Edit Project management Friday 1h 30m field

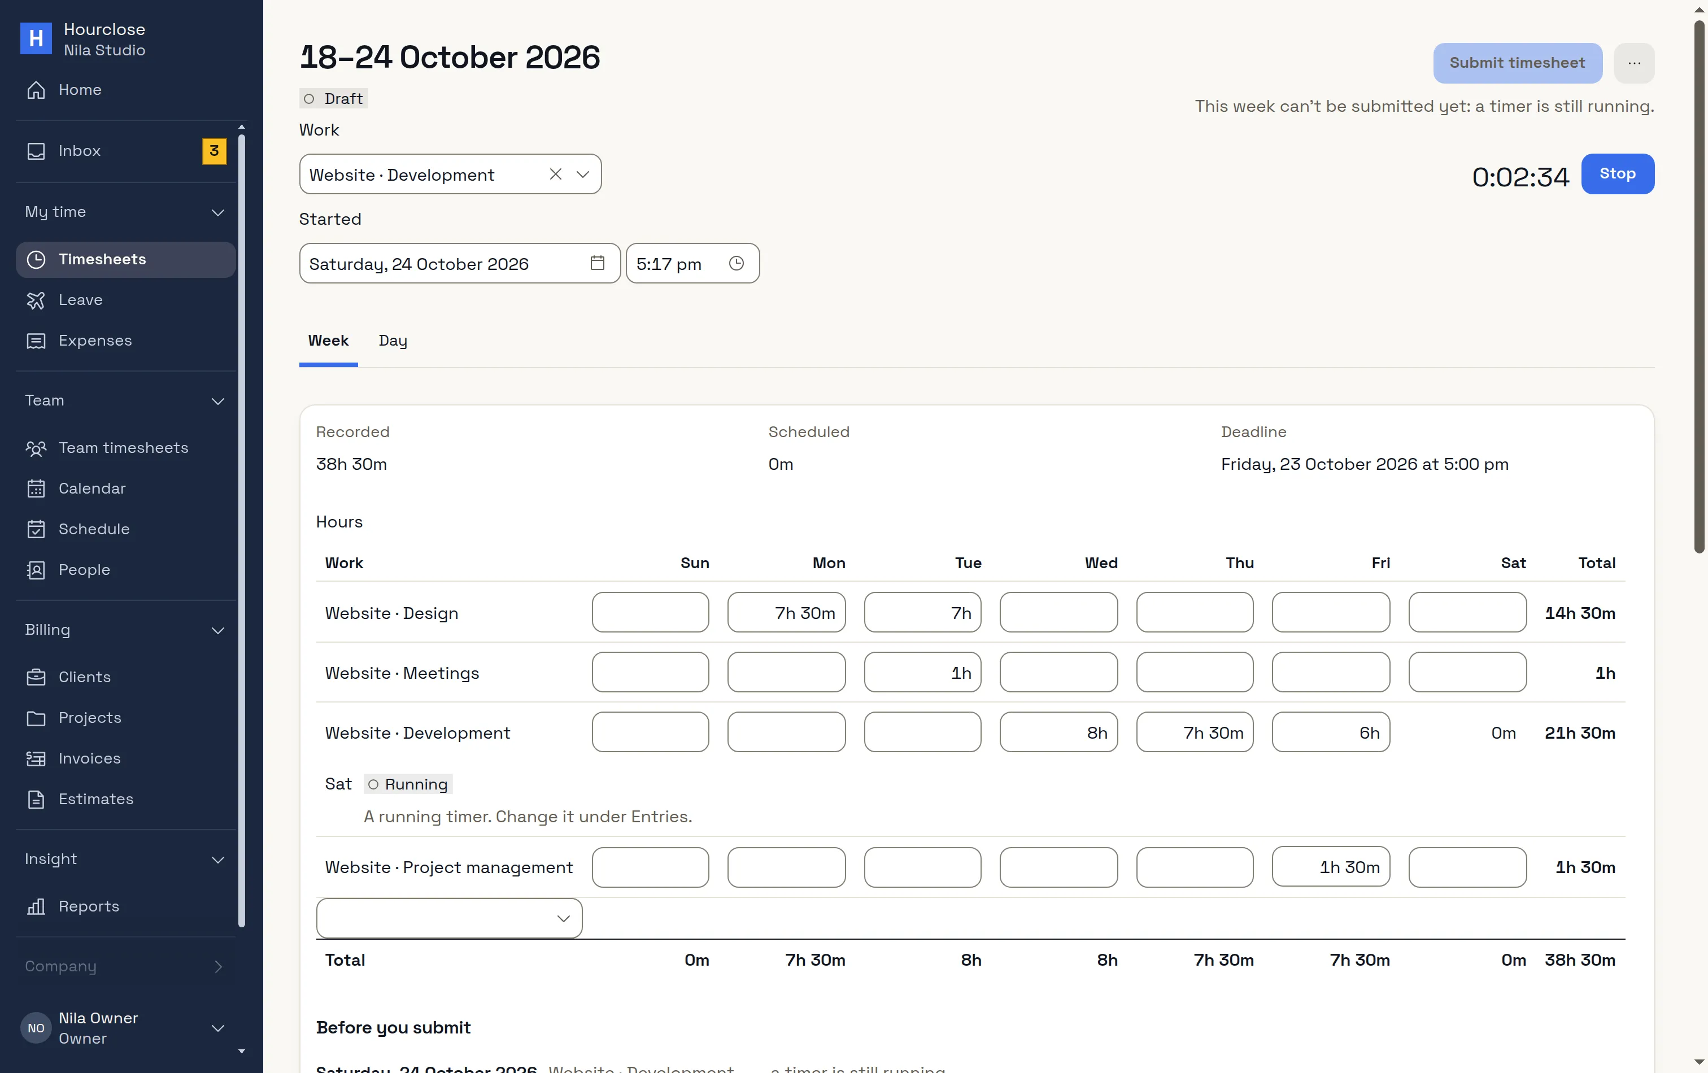pyautogui.click(x=1331, y=867)
